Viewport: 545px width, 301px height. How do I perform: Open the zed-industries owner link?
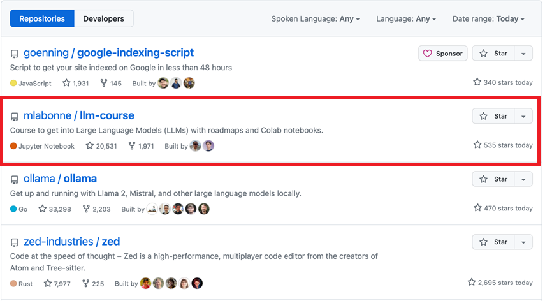pos(59,242)
